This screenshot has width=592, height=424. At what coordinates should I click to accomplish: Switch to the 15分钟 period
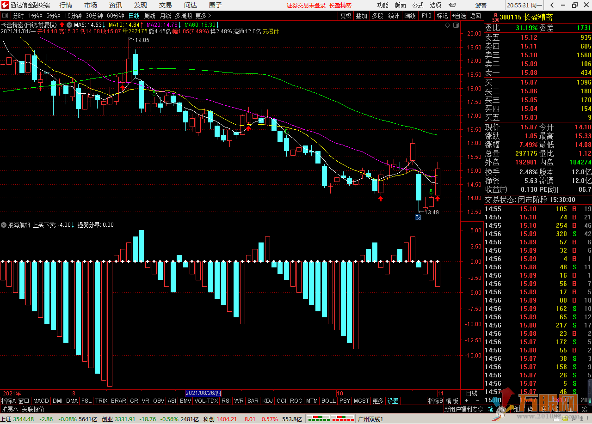coord(73,16)
